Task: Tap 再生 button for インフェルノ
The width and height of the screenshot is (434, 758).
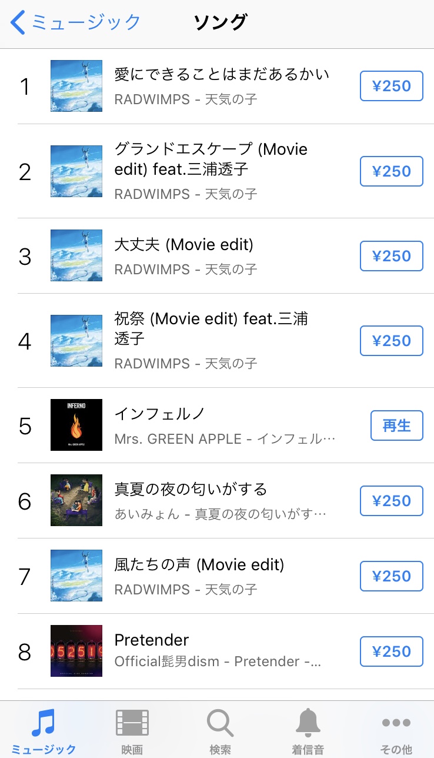Action: point(396,425)
